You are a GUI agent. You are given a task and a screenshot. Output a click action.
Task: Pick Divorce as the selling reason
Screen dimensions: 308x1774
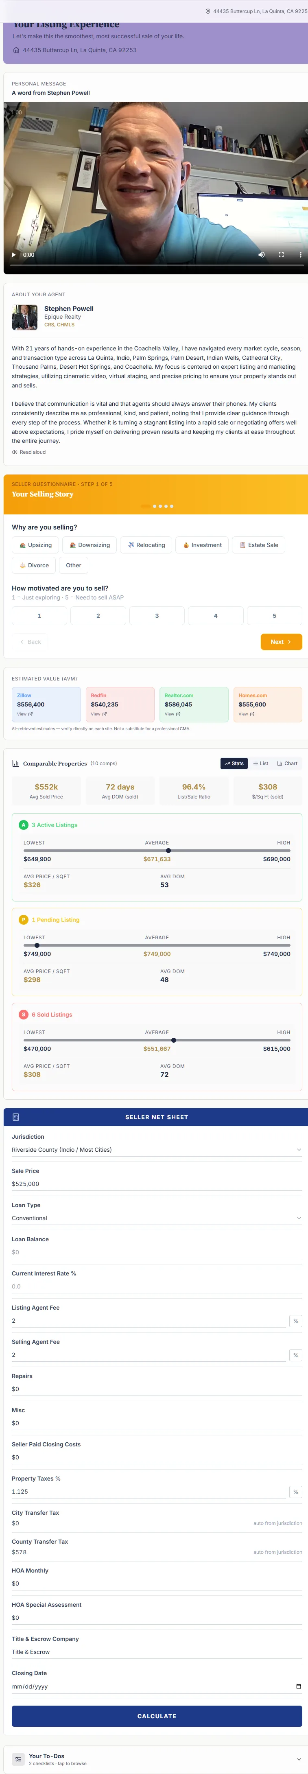34,565
